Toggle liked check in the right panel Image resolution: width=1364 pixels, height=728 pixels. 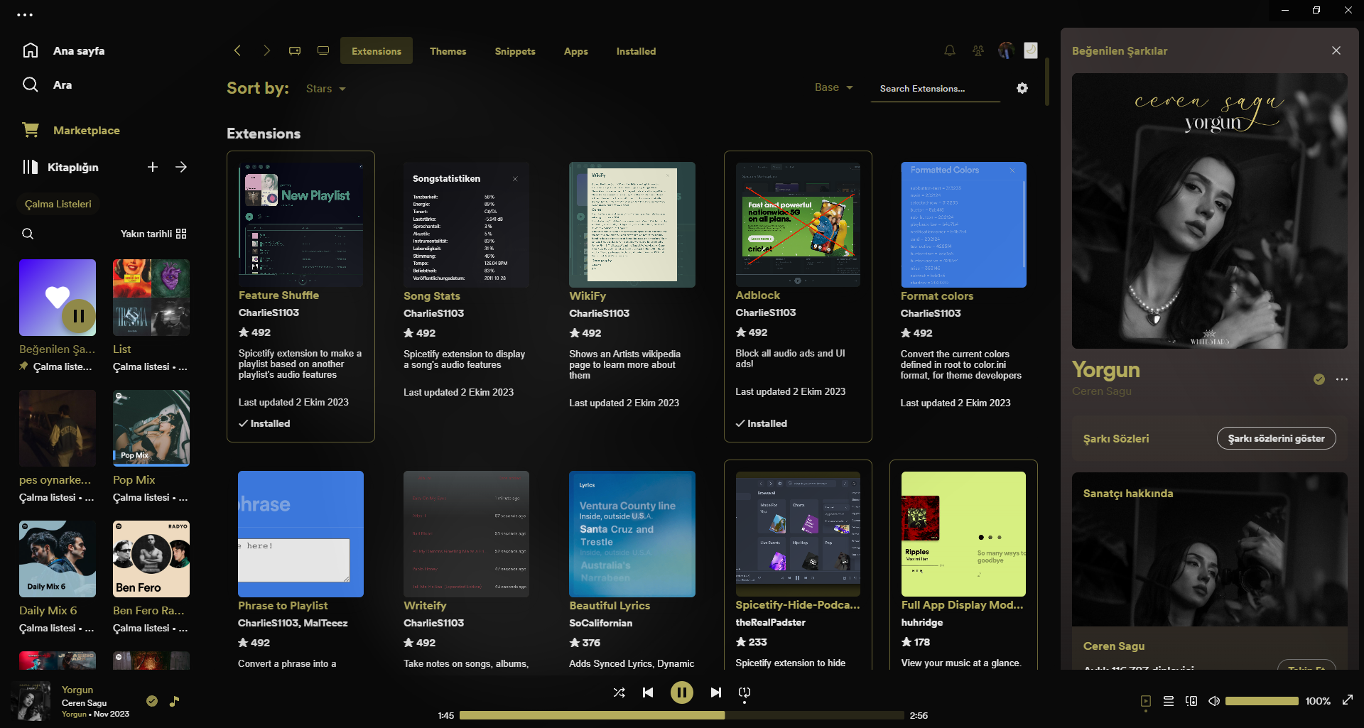1319,379
